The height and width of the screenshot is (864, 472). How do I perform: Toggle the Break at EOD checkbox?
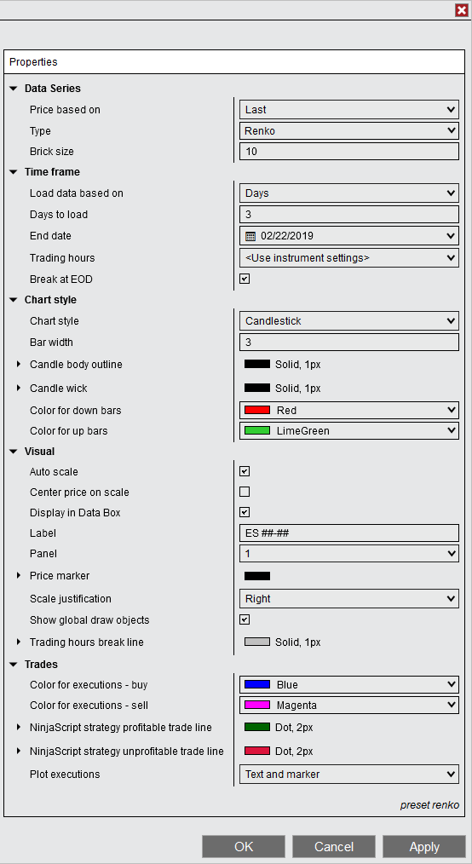tap(245, 279)
